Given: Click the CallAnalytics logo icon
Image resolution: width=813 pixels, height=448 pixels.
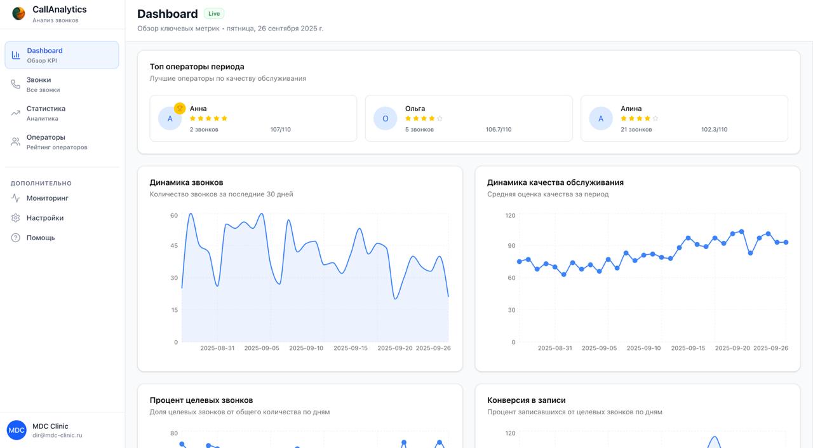Looking at the screenshot, I should tap(18, 13).
